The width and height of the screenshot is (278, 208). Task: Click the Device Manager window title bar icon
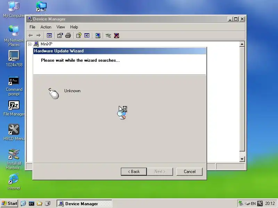pos(30,19)
